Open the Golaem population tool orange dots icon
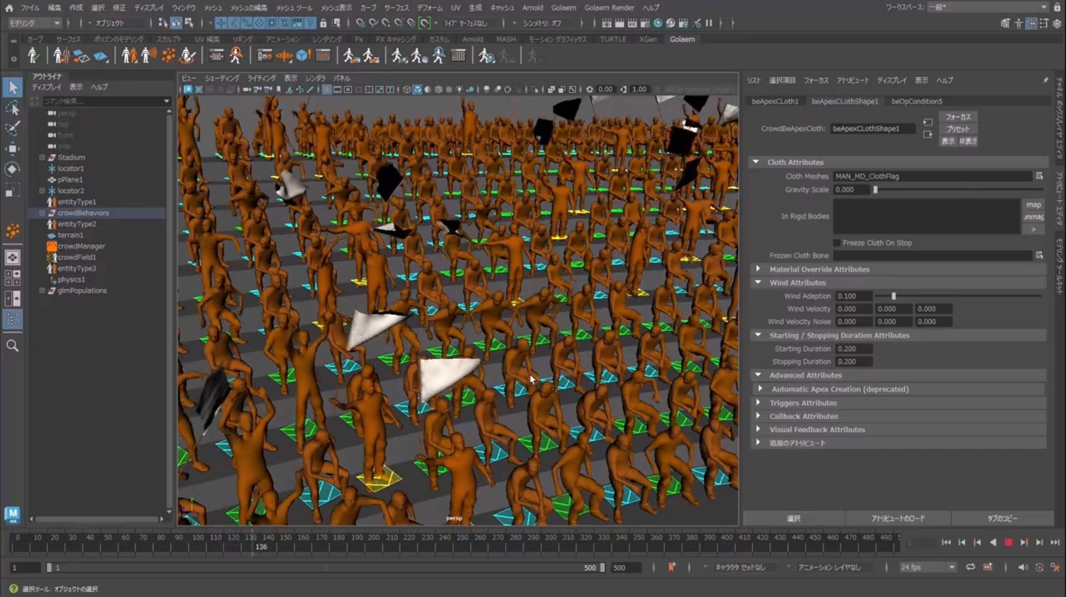Screen dimensions: 1066x597 (x=168, y=55)
